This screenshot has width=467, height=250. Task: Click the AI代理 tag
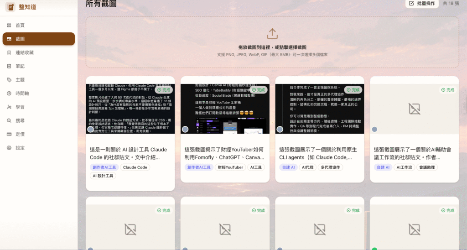click(x=308, y=167)
